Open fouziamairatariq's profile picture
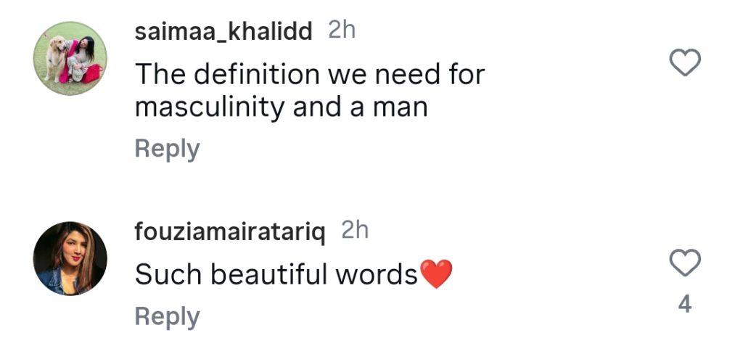 [x=70, y=258]
